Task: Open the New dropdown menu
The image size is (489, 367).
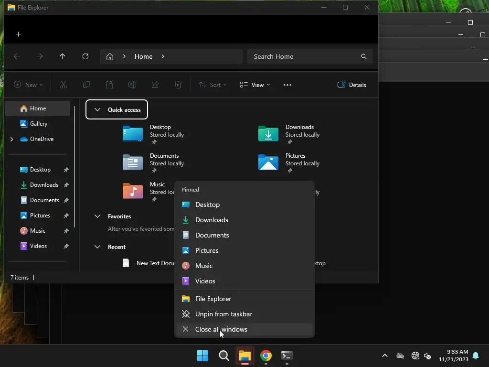Action: pos(28,85)
